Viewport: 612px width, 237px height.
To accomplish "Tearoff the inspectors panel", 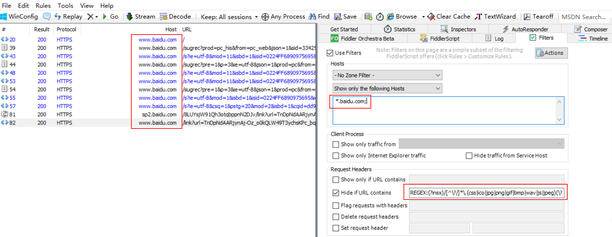I will (538, 16).
